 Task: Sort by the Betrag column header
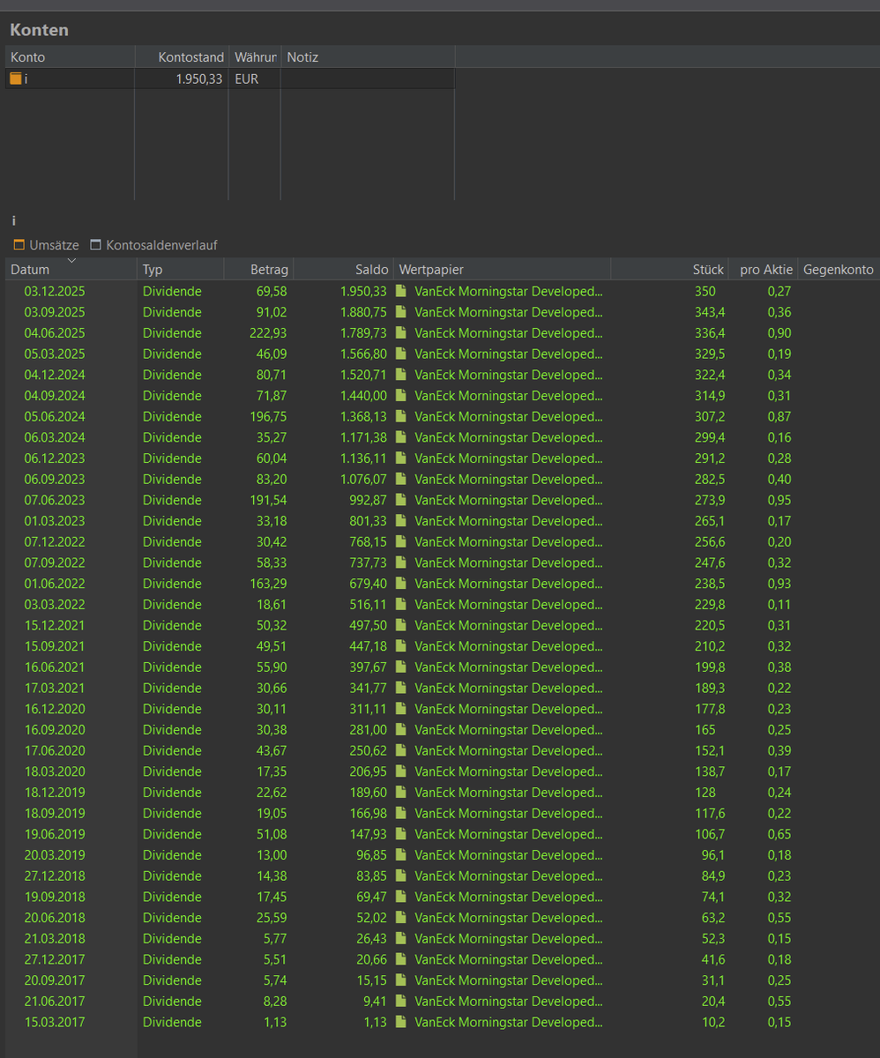[x=258, y=269]
